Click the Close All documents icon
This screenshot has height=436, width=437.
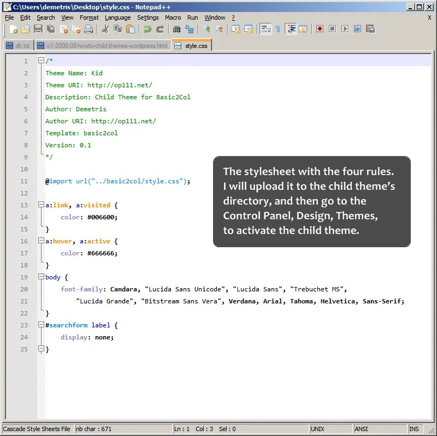76,29
